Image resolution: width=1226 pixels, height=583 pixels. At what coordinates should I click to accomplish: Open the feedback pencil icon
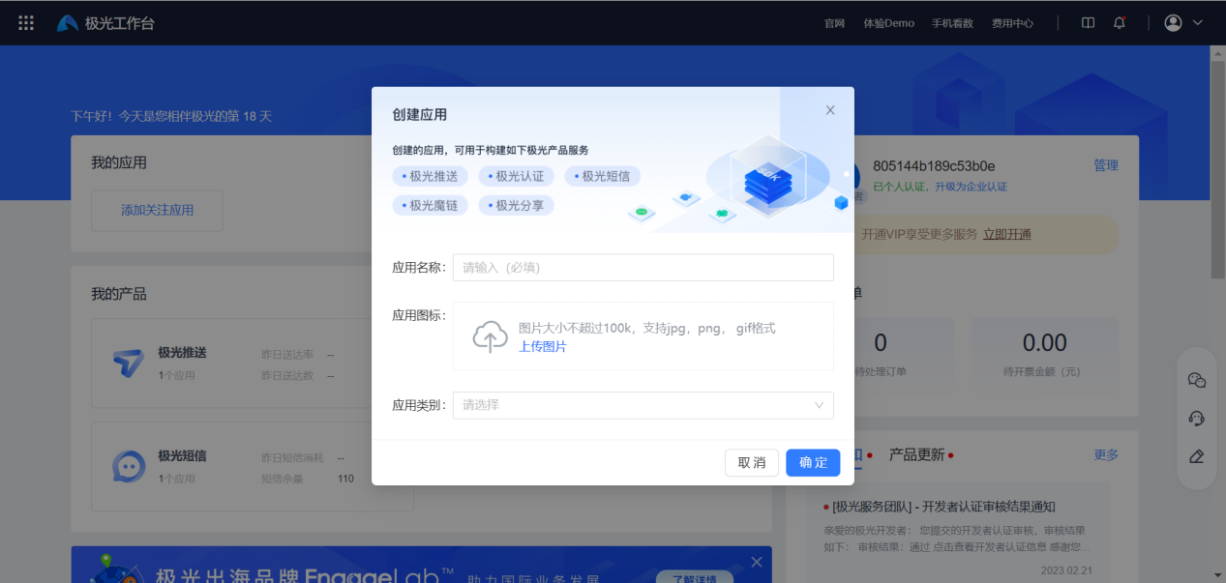[x=1197, y=456]
